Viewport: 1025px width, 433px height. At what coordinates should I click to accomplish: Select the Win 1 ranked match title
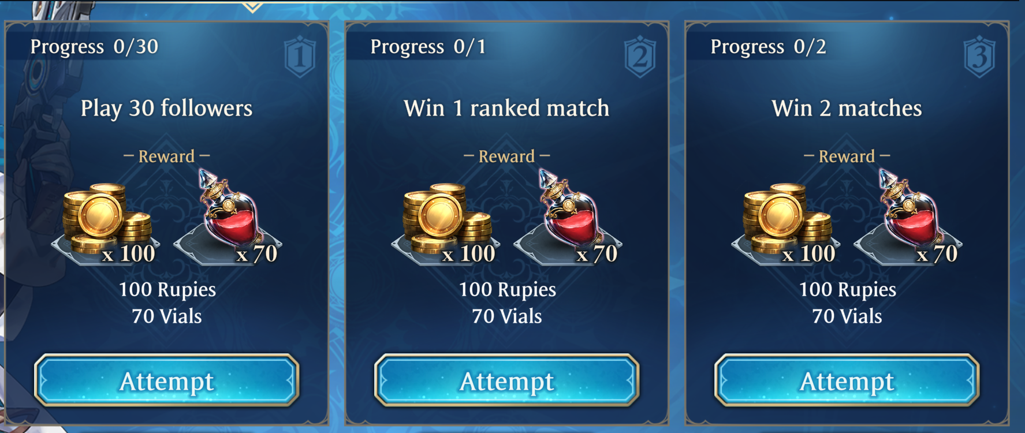tap(506, 108)
